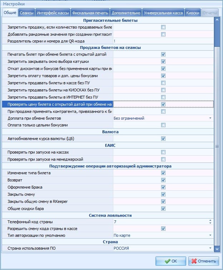Enable Оплата только целыми бонусами checkbox

pyautogui.click(x=163, y=125)
